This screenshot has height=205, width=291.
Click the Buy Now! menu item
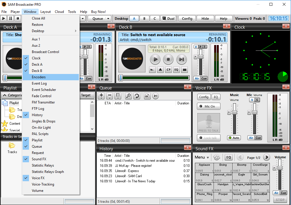(x=98, y=12)
